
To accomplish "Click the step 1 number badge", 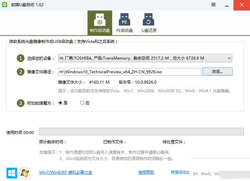I will [x=20, y=58].
